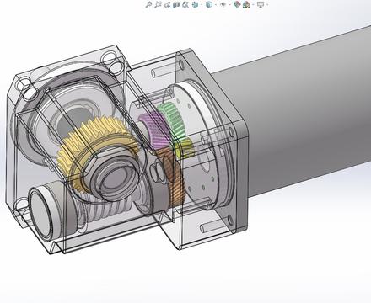This screenshot has height=303, width=371.
Task: Click the View Settings monitor icon
Action: (261, 4)
